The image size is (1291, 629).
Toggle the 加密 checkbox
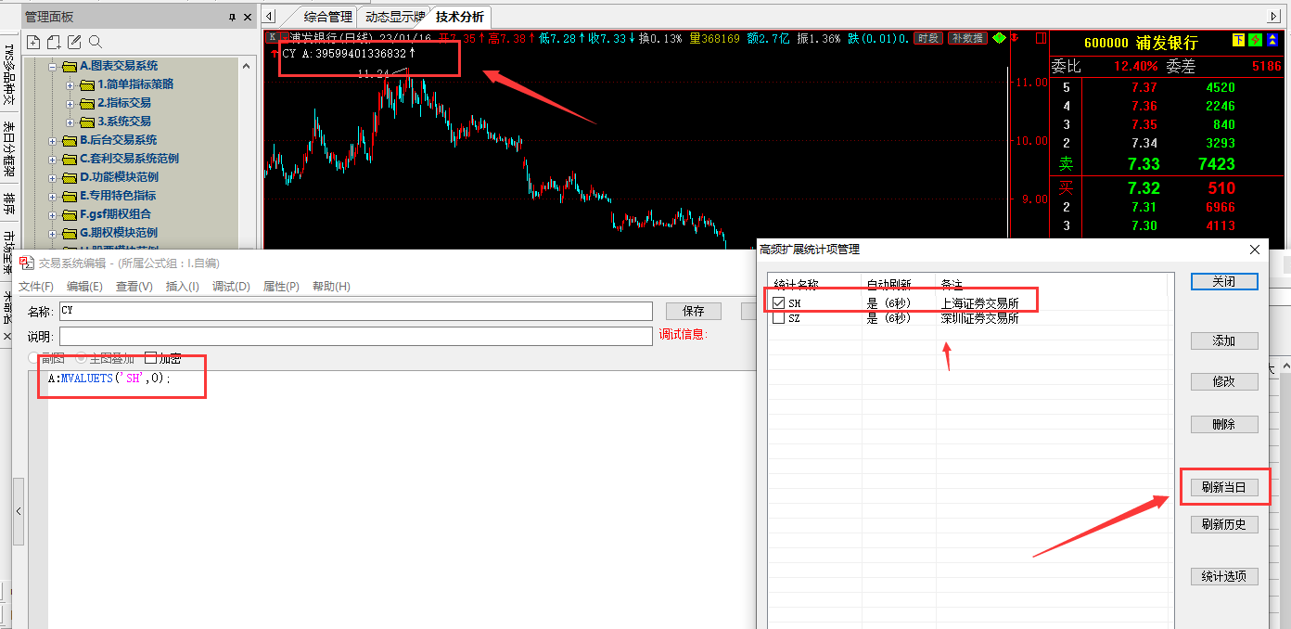150,358
